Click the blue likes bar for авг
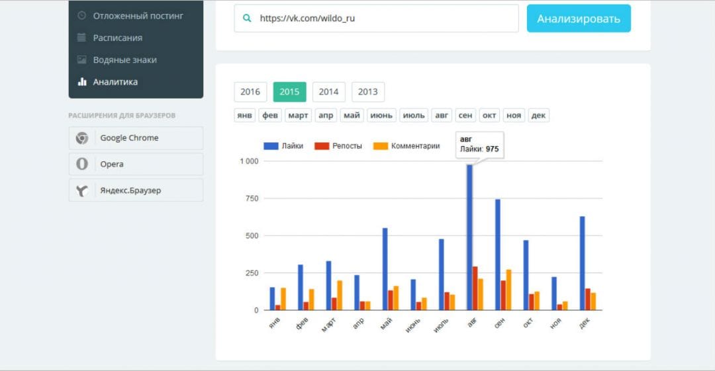 click(x=469, y=237)
